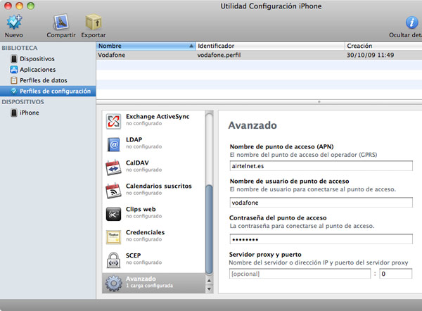Screen dimensions: 422x311
Task: Click the proxy server opcional field
Action: tap(300, 274)
